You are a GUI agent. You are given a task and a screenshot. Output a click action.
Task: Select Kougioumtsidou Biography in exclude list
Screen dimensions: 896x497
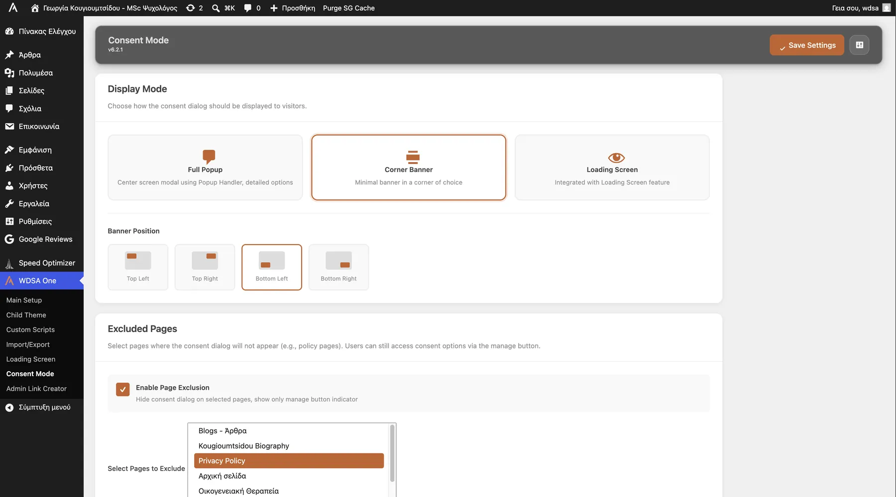(289, 446)
